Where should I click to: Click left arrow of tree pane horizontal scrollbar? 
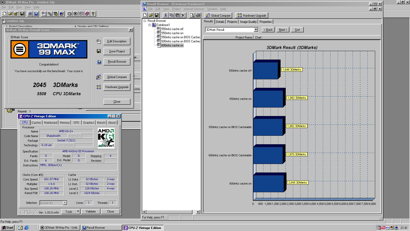point(144,212)
